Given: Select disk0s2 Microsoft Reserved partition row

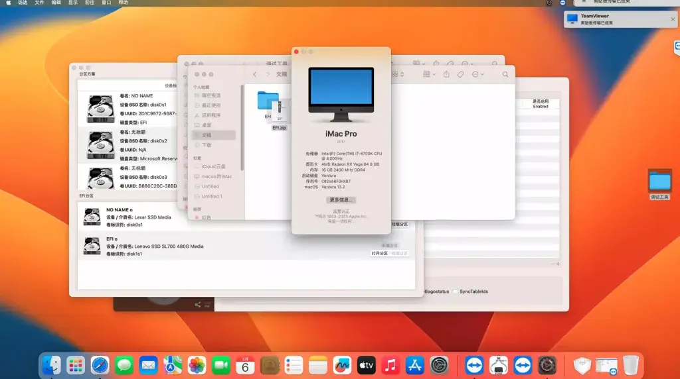Looking at the screenshot, I should tap(128, 145).
